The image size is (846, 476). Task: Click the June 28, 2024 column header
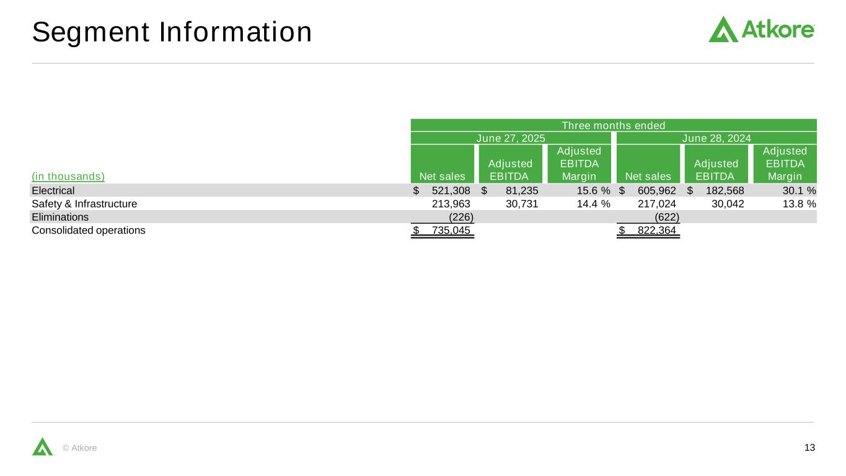[716, 138]
